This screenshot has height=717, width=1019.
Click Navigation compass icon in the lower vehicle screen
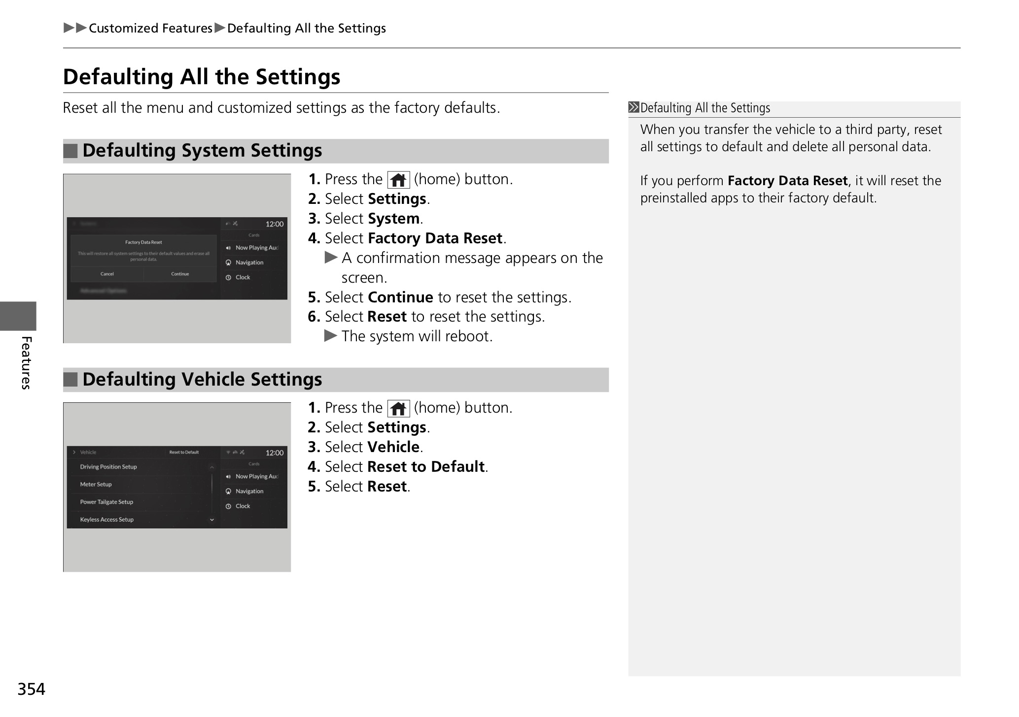[x=228, y=491]
